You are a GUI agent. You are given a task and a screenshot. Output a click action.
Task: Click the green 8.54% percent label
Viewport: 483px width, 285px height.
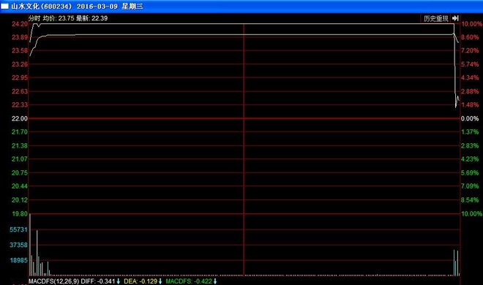click(x=470, y=199)
